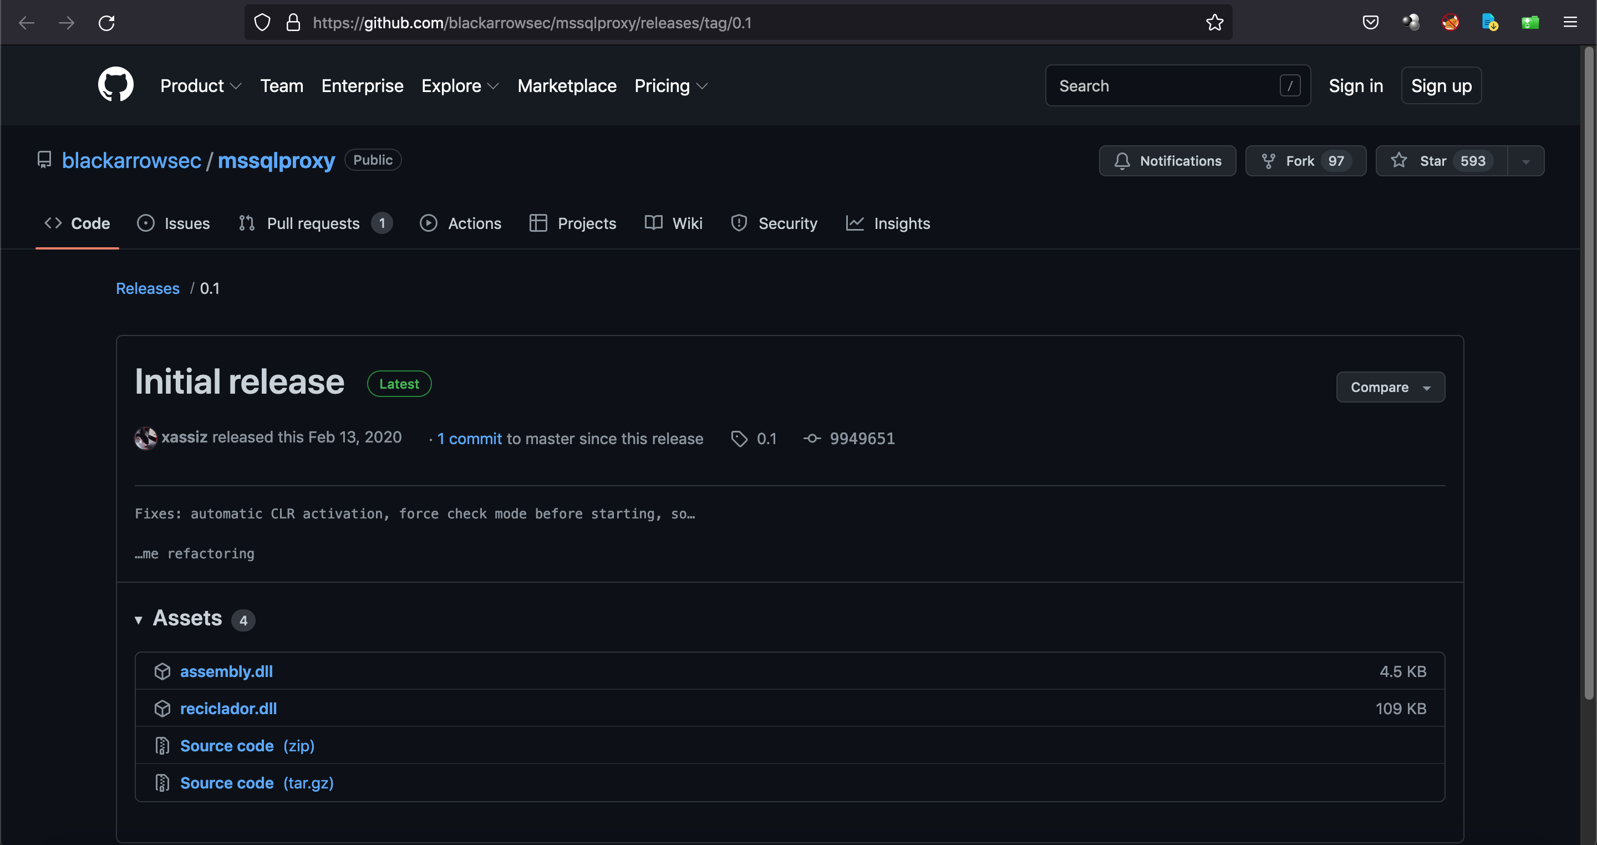Viewport: 1597px width, 845px height.
Task: Click the Team nav link
Action: (x=282, y=85)
